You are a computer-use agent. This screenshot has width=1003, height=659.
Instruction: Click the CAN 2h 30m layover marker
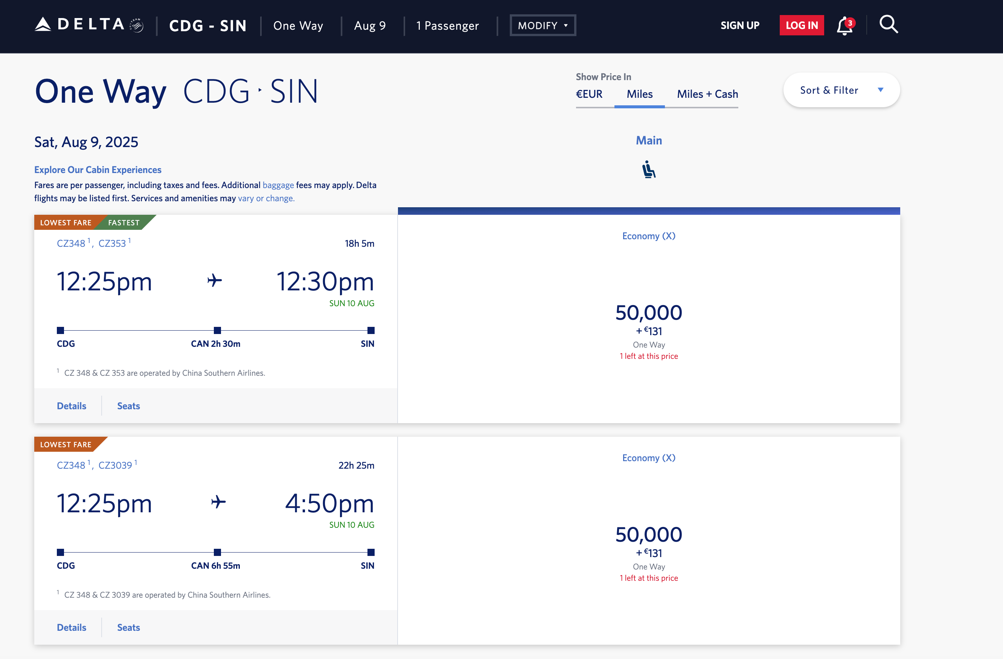click(x=217, y=331)
